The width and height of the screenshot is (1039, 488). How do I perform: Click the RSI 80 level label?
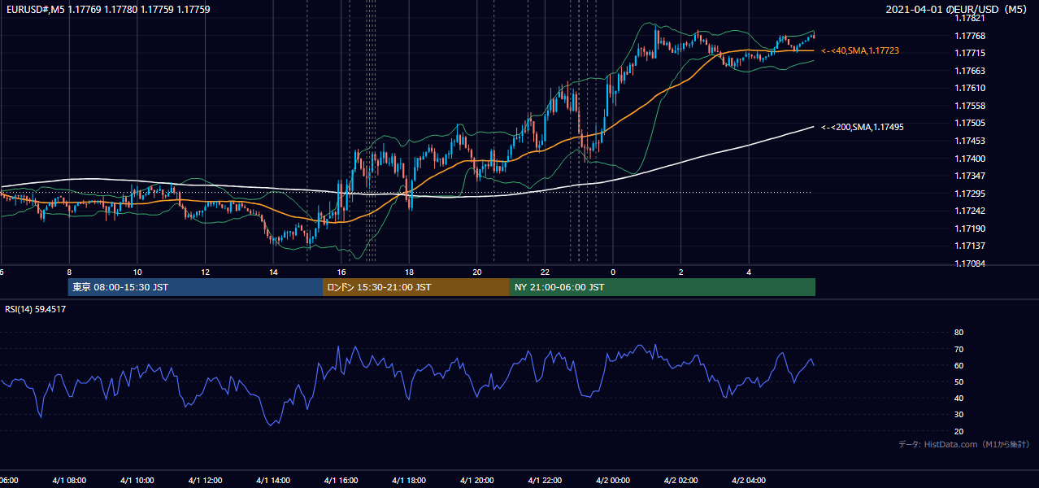[959, 333]
